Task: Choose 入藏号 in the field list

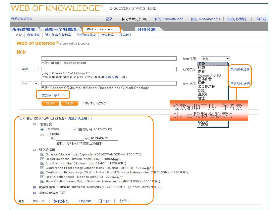Action: (x=203, y=125)
